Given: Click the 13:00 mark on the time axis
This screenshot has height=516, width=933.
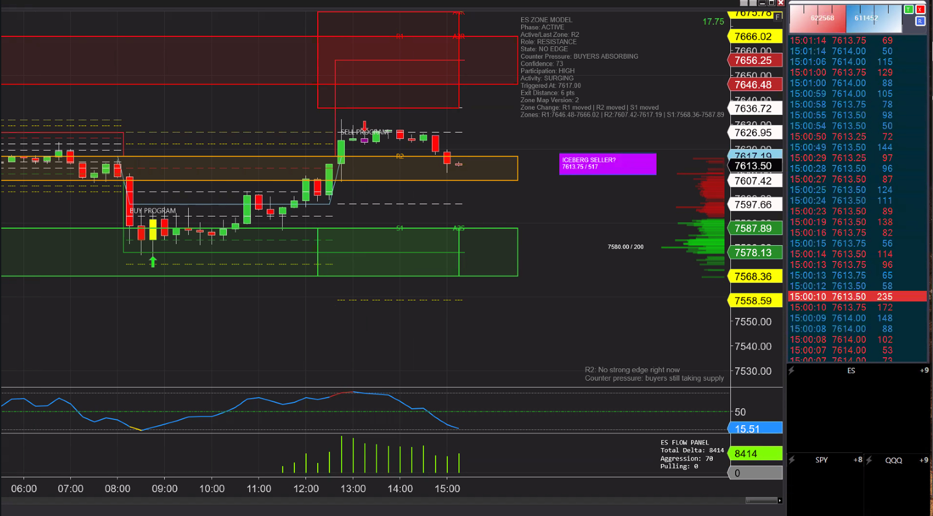Looking at the screenshot, I should [x=353, y=488].
